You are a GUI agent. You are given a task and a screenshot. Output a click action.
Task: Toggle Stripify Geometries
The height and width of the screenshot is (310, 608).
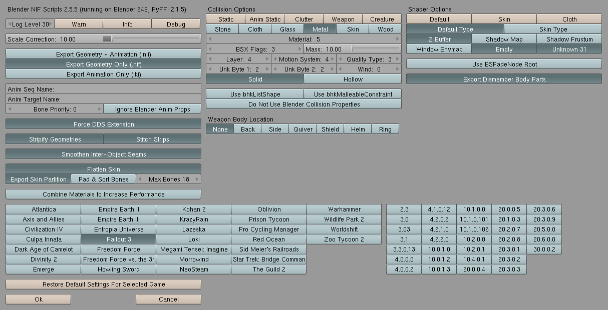point(55,139)
